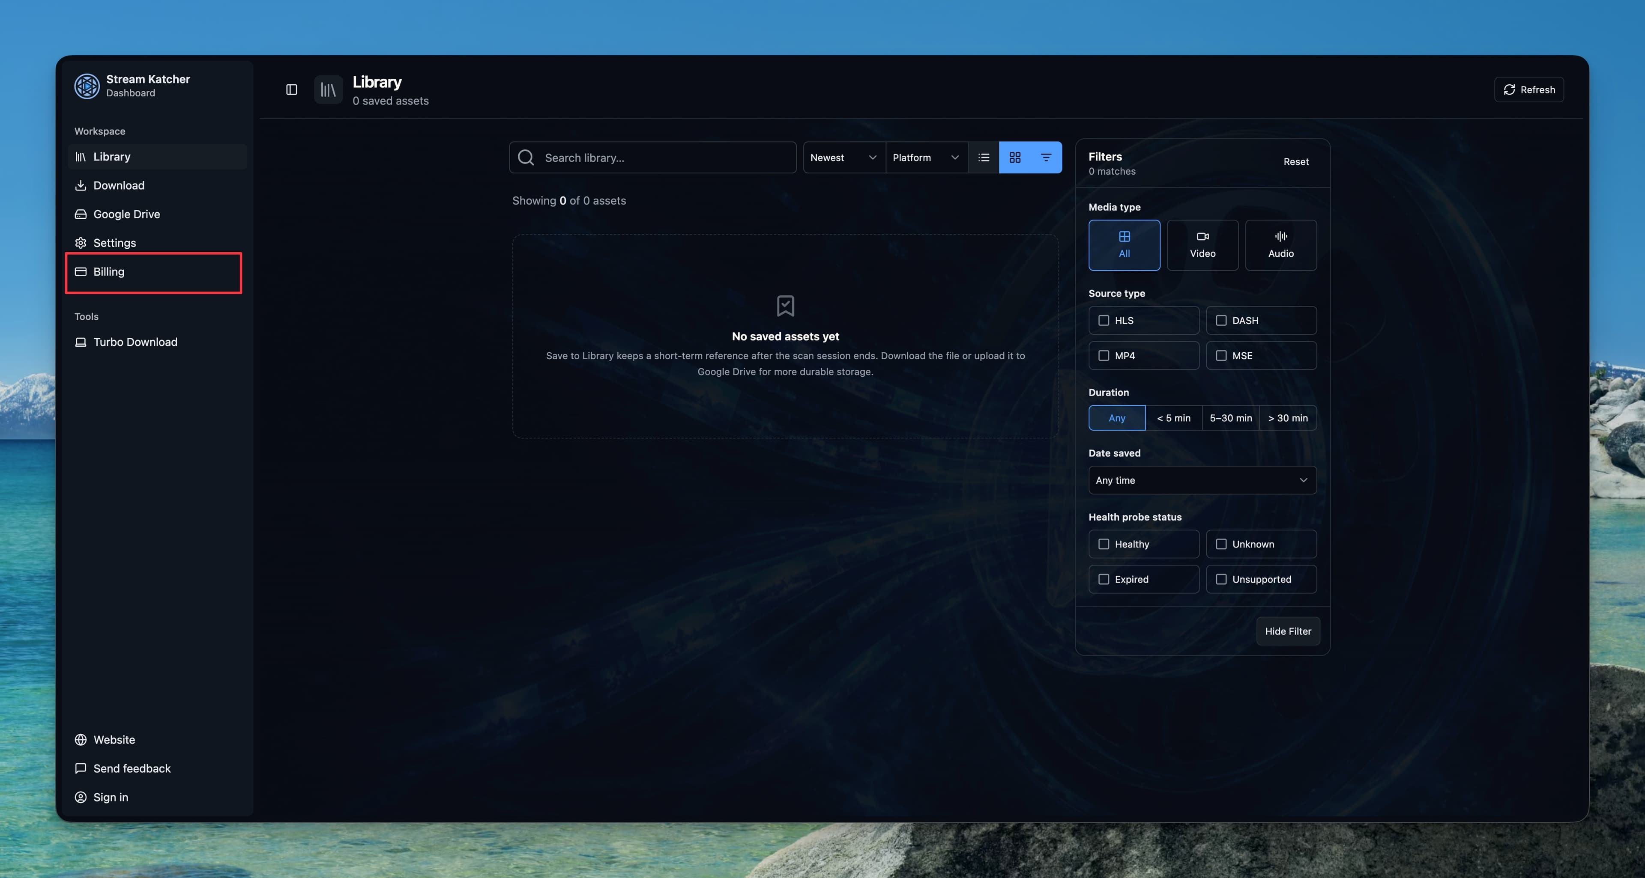The height and width of the screenshot is (878, 1645).
Task: Select duration 5–30 min
Action: [1231, 418]
